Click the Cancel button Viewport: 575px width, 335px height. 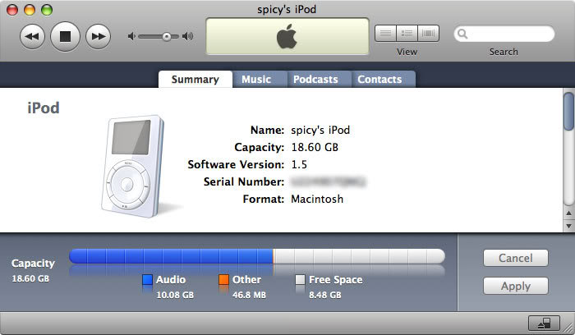point(516,258)
